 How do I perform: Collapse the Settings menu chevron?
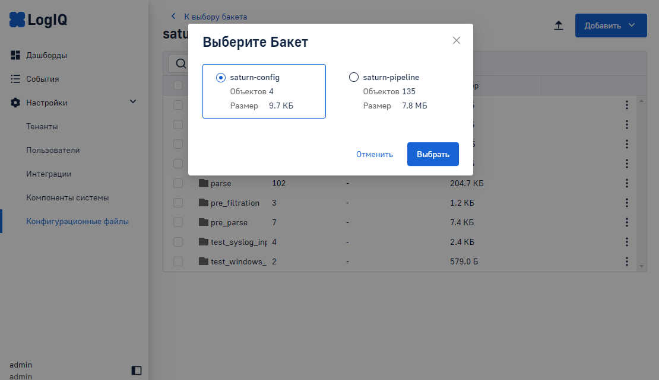(x=133, y=102)
